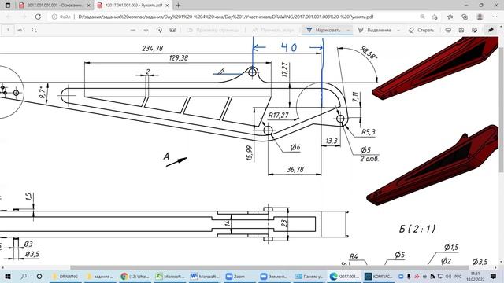Open the volume tray icon
Screen dimensions: 504x283
point(448,276)
